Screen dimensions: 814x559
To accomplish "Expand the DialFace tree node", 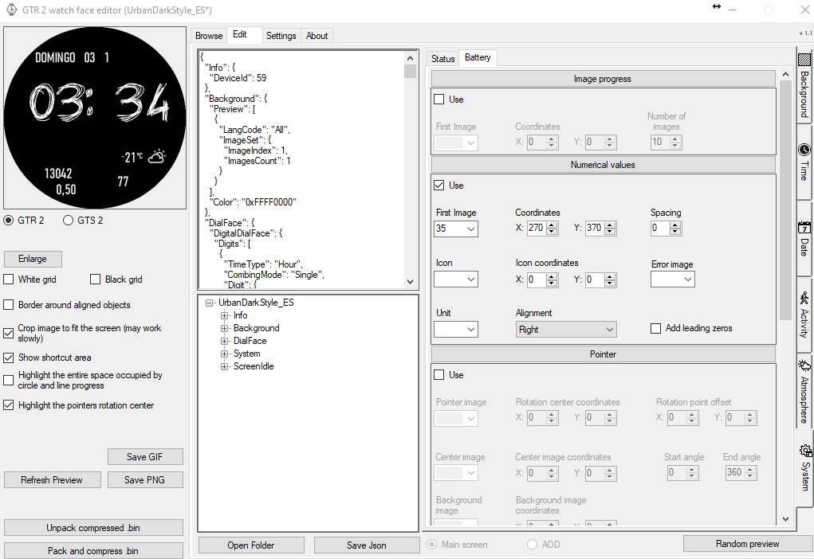I will point(225,341).
